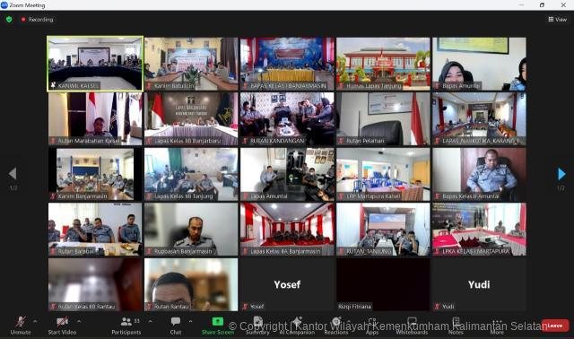Viewport: 574px width, 339px height.
Task: Open the Chat panel
Action: (176, 325)
